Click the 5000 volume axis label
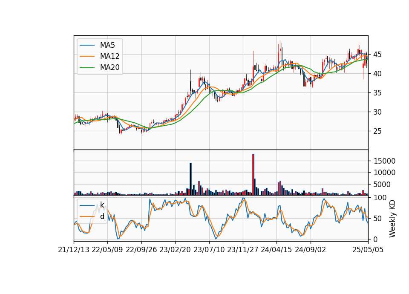Image resolution: width=409 pixels, height=294 pixels. (x=382, y=184)
